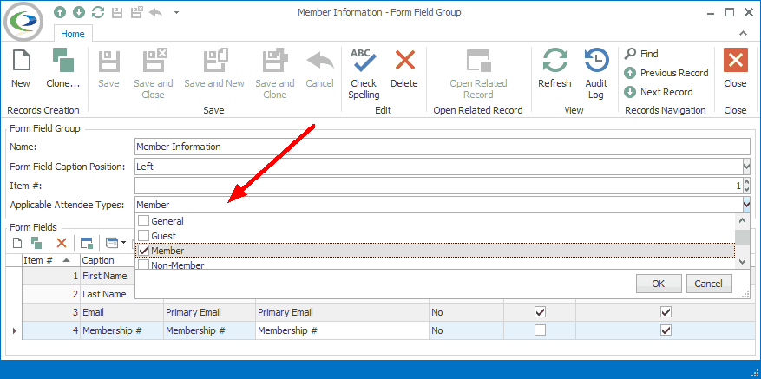Click the popup's resize grip corner
Viewport: 761px width, 379px height.
coord(746,295)
